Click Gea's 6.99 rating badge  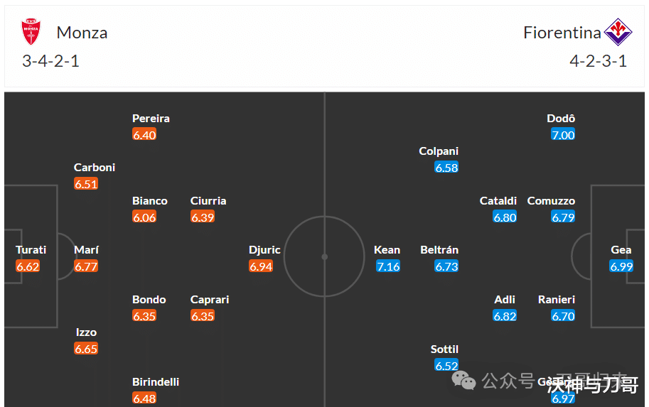[621, 266]
